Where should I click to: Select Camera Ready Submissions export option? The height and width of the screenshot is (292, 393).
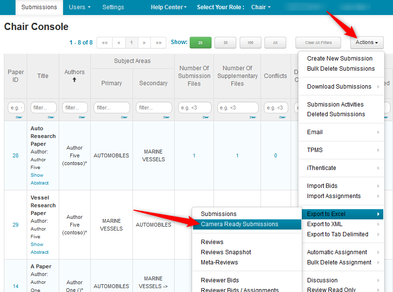click(240, 224)
